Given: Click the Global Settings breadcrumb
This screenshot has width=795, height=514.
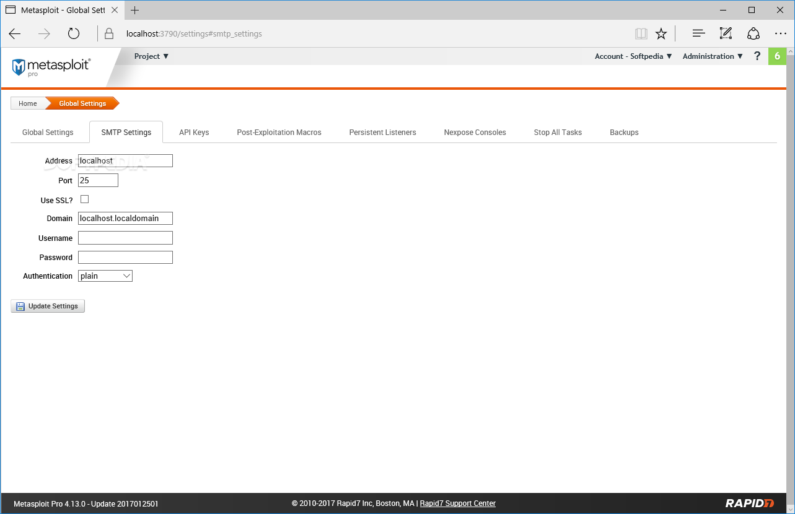Looking at the screenshot, I should point(82,103).
